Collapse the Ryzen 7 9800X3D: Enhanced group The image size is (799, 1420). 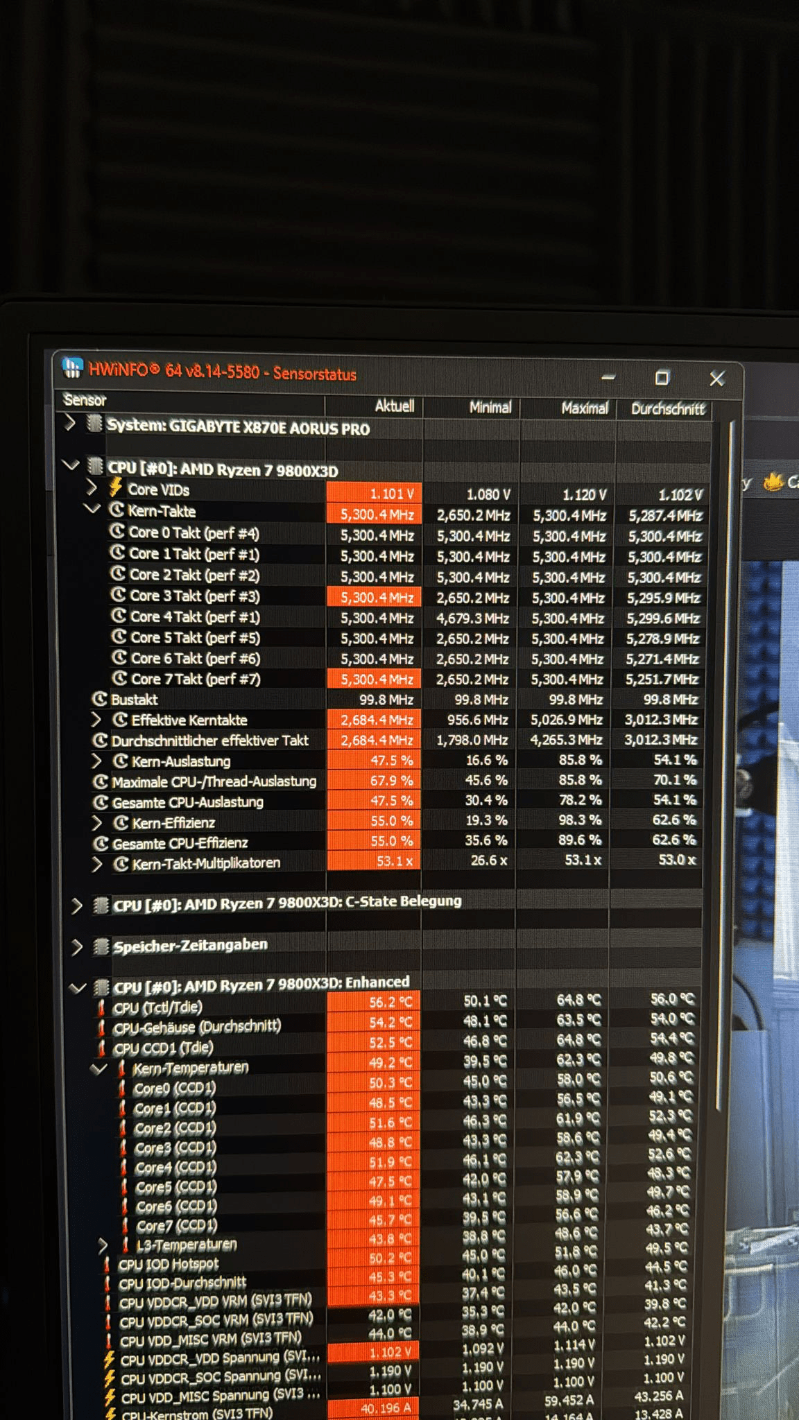click(78, 987)
